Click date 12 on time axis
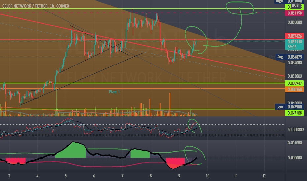This screenshot has height=181, width=307. 264,176
